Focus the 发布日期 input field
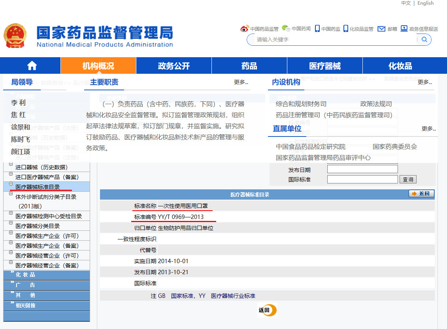This screenshot has width=447, height=329. click(x=362, y=169)
